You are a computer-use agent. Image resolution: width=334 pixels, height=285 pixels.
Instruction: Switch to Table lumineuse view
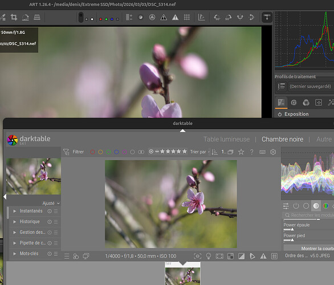(x=226, y=139)
